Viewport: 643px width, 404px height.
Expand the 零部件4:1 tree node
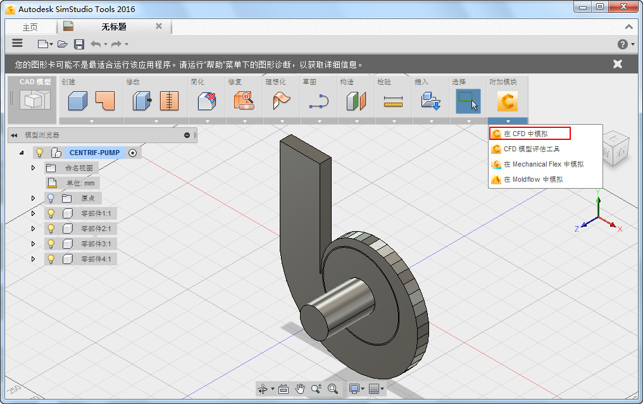click(33, 259)
